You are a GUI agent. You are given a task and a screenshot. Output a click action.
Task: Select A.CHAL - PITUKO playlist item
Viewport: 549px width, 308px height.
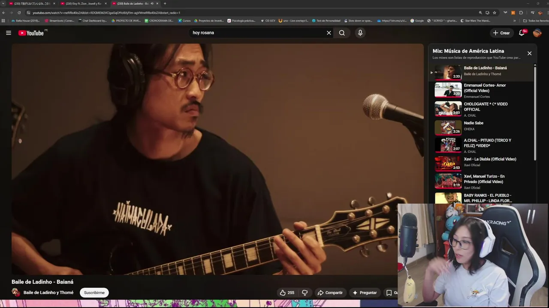(482, 145)
